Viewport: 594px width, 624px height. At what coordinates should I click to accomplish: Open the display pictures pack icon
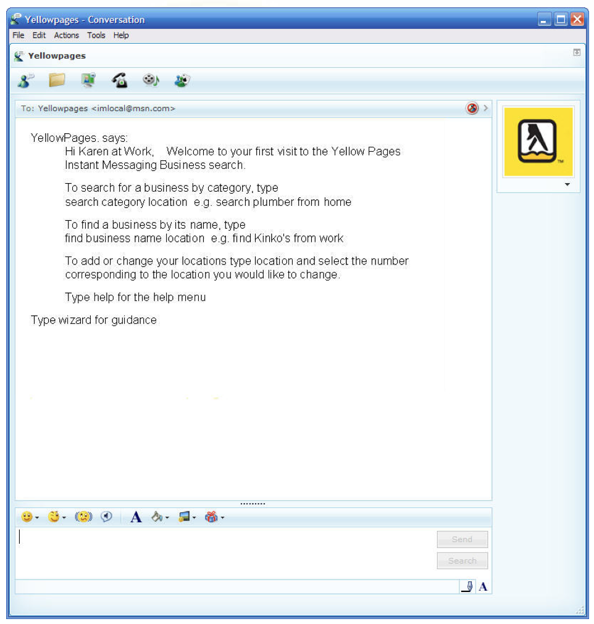(185, 517)
